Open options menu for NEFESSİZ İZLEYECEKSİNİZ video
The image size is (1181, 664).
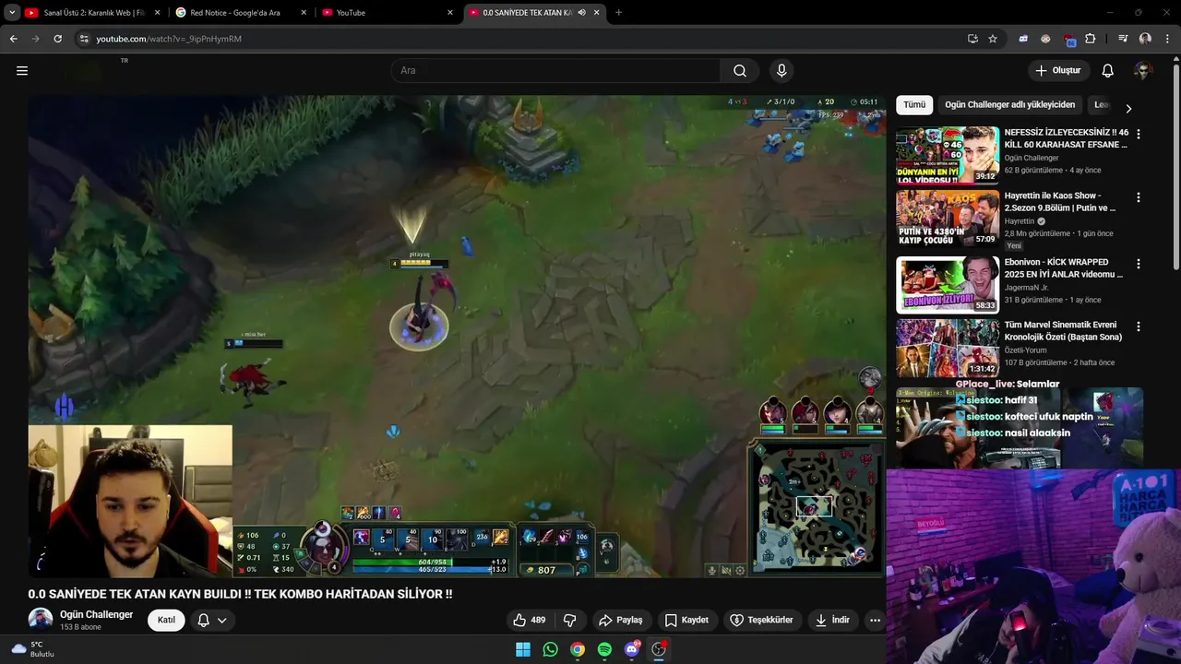pos(1138,134)
